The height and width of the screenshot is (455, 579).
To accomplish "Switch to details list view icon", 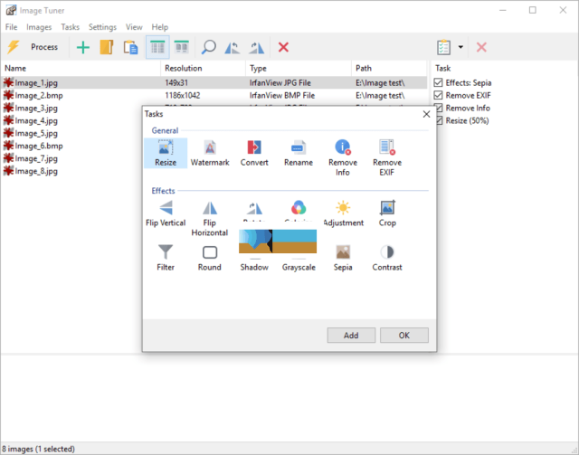I will pyautogui.click(x=157, y=47).
